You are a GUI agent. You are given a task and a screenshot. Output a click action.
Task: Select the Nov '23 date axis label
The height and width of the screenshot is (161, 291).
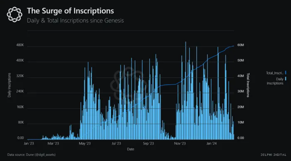(x=180, y=143)
